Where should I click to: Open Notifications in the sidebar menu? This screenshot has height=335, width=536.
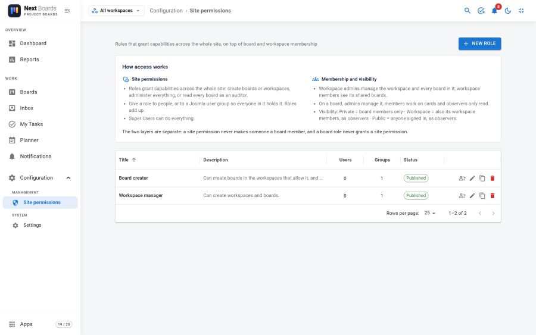pos(40,156)
